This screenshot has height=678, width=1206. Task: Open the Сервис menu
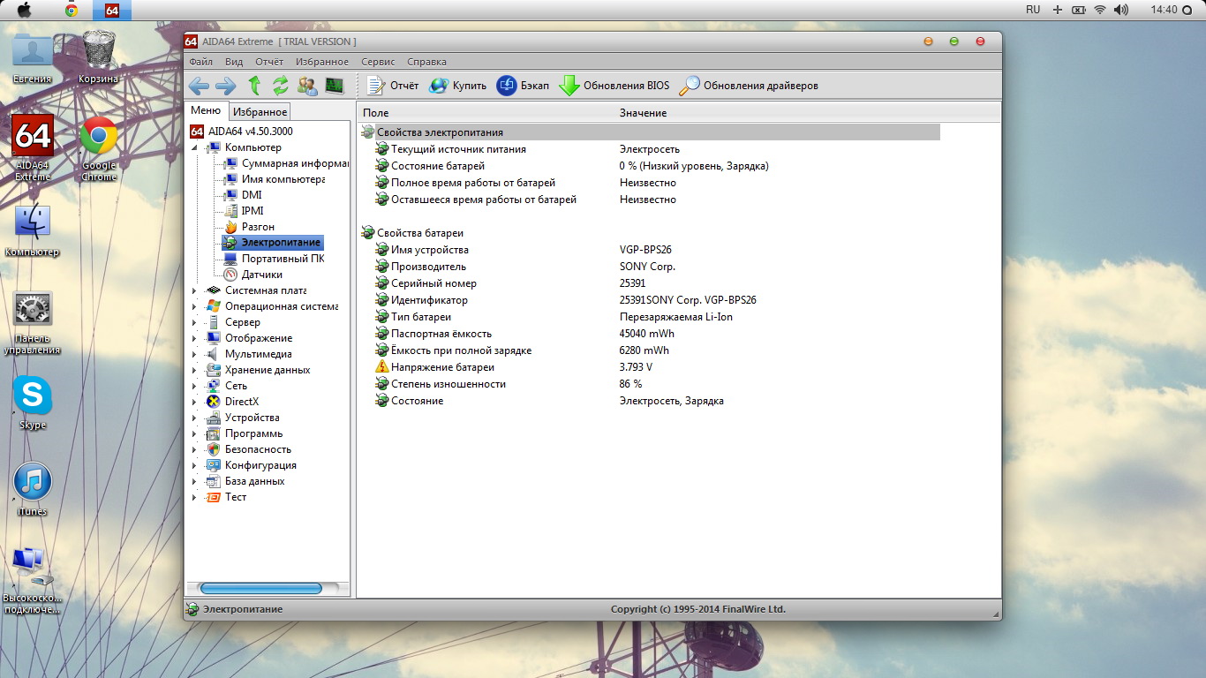click(x=378, y=62)
